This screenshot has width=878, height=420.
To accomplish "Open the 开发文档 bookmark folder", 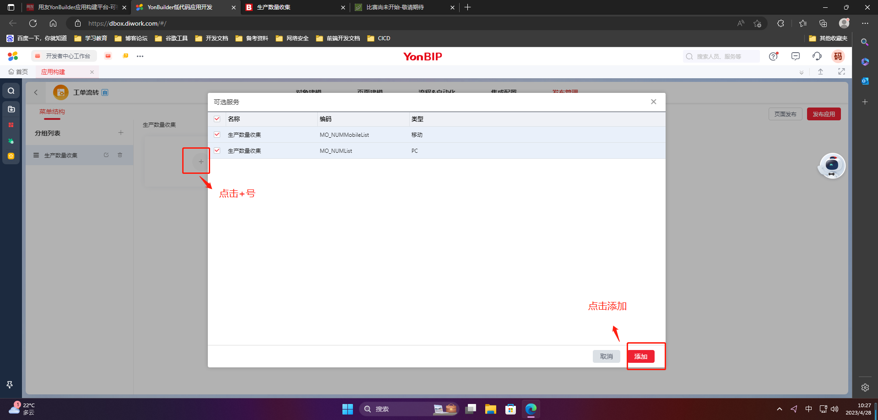I will 211,38.
